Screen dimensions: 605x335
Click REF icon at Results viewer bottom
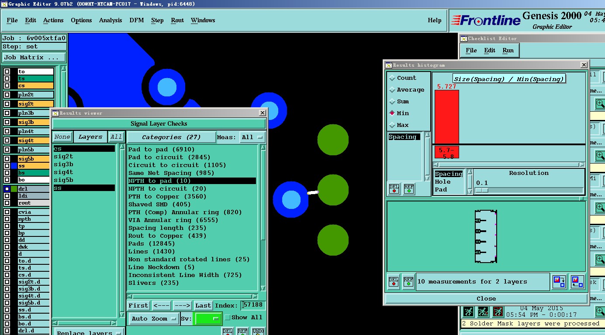click(x=242, y=332)
